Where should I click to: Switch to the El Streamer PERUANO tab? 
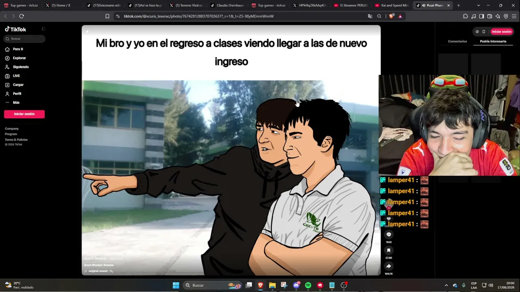[x=351, y=5]
